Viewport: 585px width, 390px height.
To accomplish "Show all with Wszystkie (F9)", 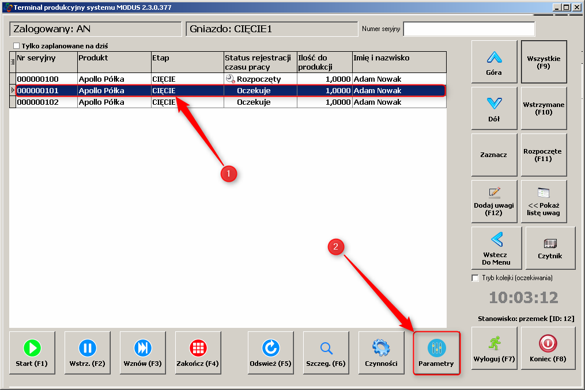I will pyautogui.click(x=544, y=62).
